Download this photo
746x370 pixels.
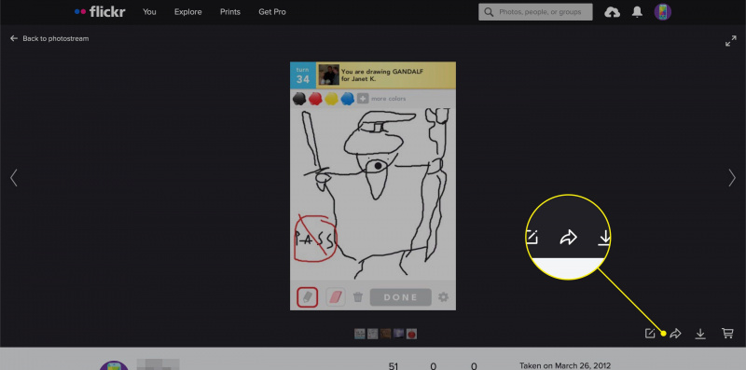[700, 334]
